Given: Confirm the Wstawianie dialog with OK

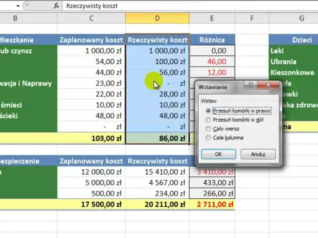Looking at the screenshot, I should [x=219, y=154].
